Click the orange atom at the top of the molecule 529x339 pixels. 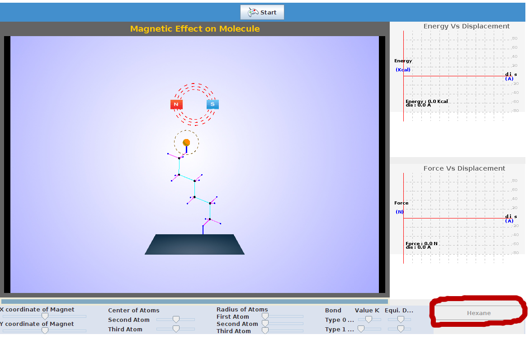[x=186, y=143]
